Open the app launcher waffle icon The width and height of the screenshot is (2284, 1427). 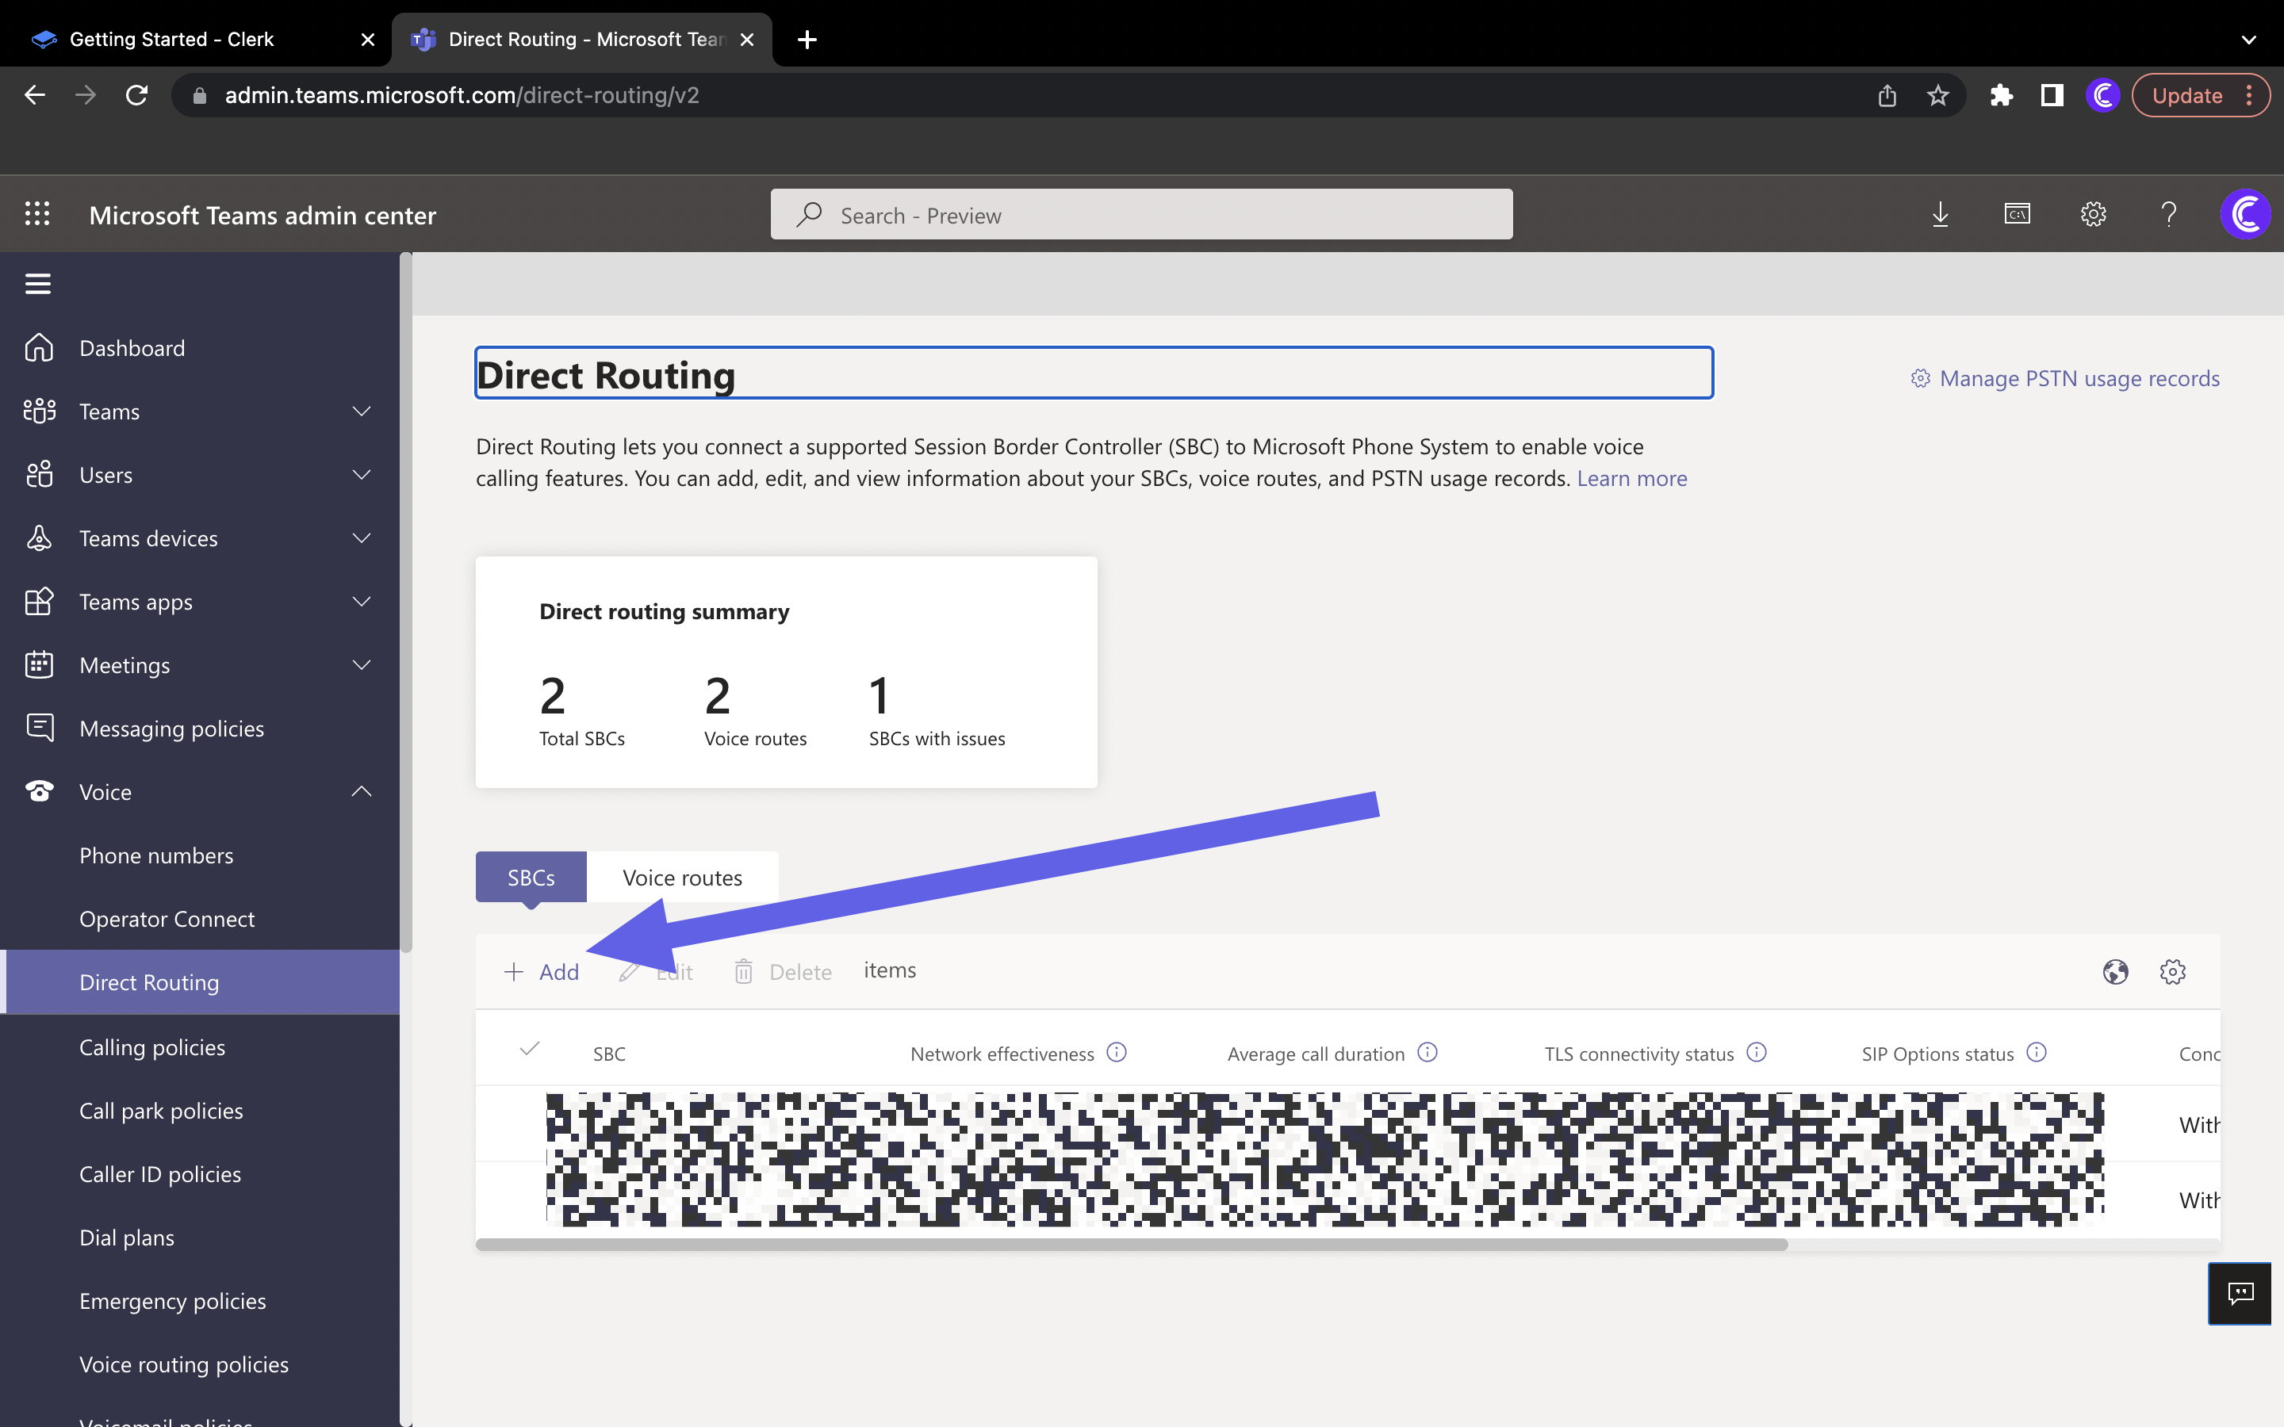[x=36, y=214]
